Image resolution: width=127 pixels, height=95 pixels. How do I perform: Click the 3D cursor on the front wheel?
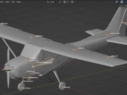[21, 87]
